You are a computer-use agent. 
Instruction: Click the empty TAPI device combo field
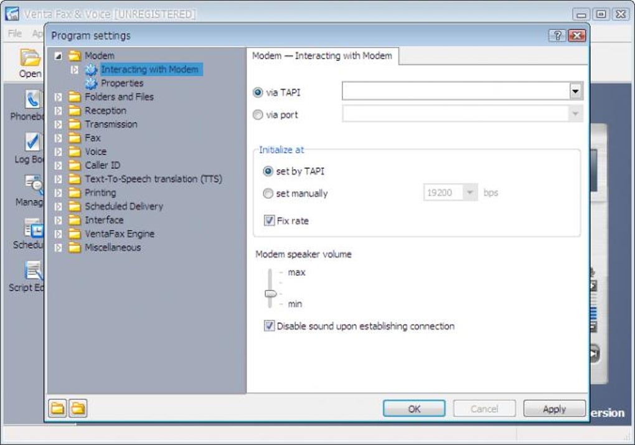tap(456, 91)
